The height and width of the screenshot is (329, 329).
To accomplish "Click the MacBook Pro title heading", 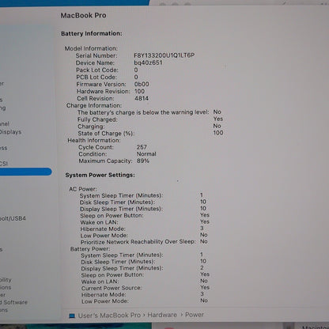I will pyautogui.click(x=83, y=16).
